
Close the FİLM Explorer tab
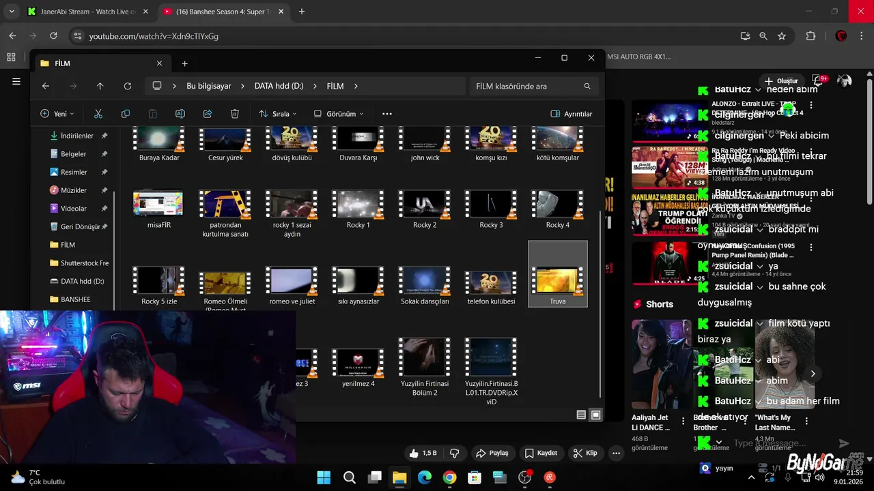coord(159,63)
